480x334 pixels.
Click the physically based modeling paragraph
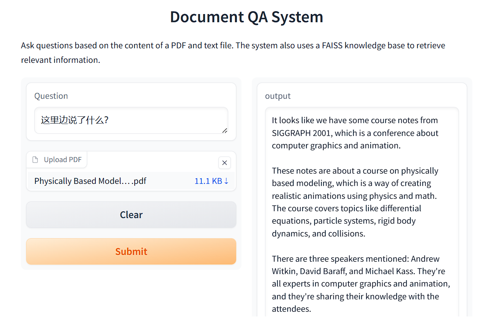click(355, 202)
